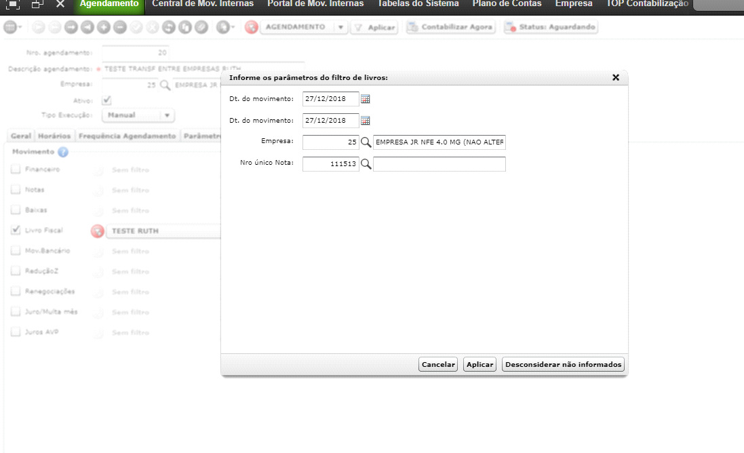Click the Nro. agendamento field
Viewport: 744px width, 453px height.
click(x=136, y=53)
